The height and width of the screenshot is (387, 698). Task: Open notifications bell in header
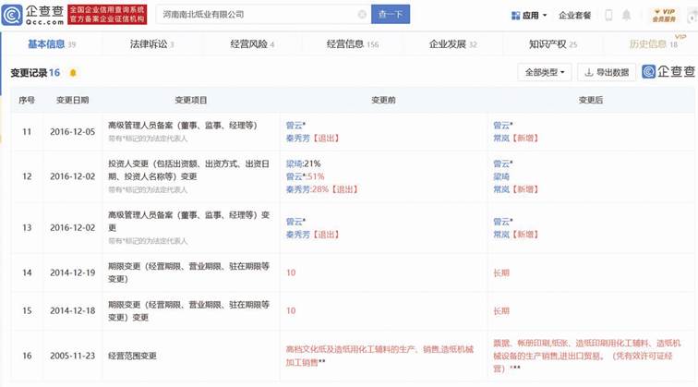(627, 16)
